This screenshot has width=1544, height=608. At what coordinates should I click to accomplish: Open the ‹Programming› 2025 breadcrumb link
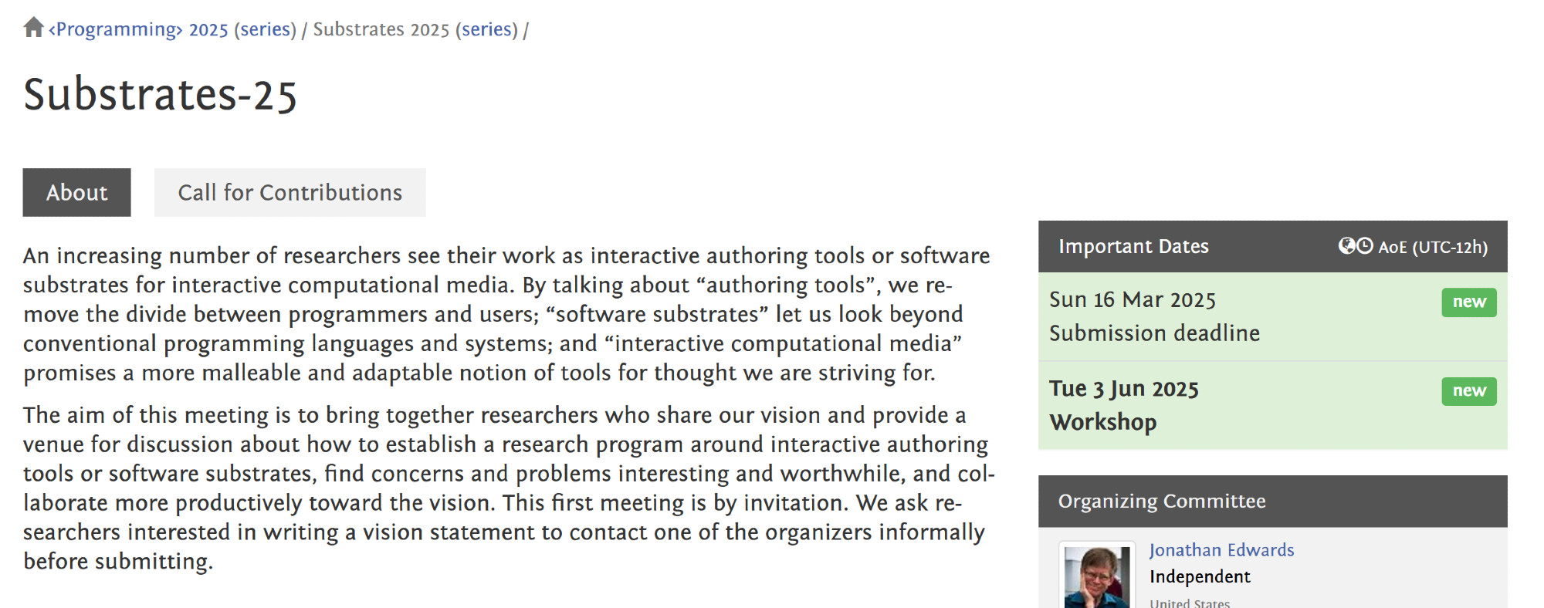coord(138,29)
